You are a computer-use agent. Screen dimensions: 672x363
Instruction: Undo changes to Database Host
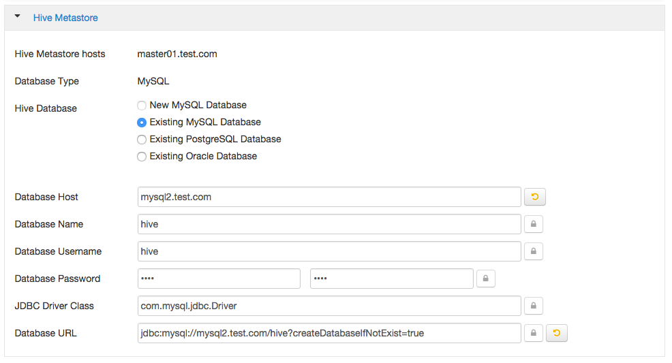pos(535,197)
